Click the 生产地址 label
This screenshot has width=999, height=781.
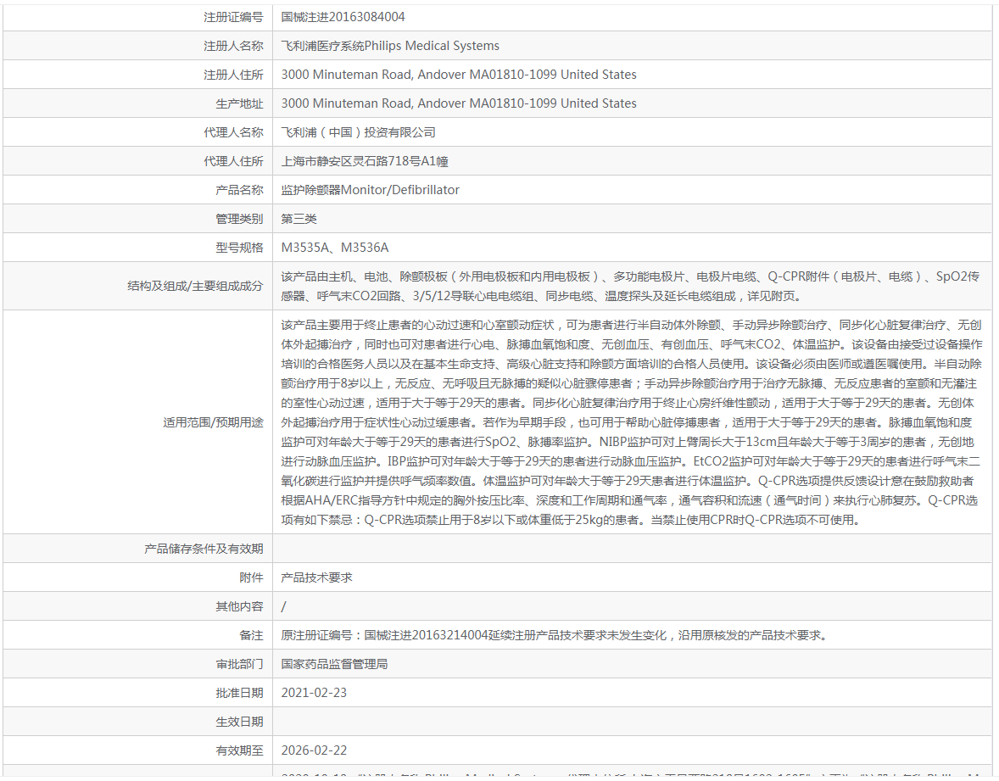[239, 103]
